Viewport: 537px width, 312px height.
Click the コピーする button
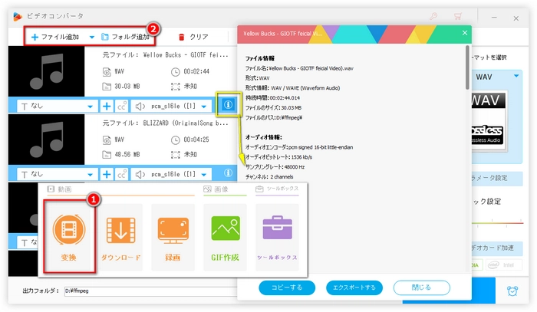coord(287,287)
